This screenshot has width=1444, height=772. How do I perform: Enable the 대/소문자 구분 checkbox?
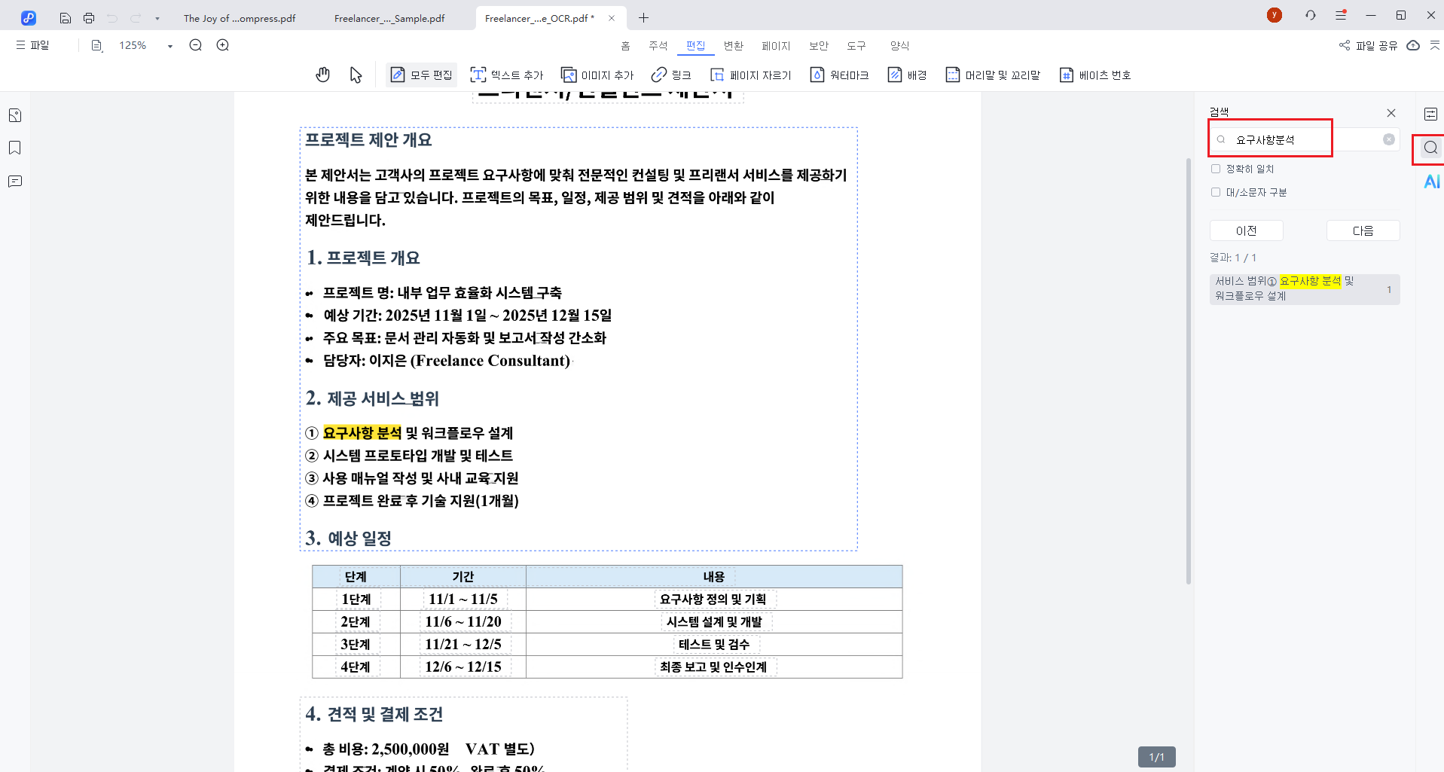[1215, 192]
